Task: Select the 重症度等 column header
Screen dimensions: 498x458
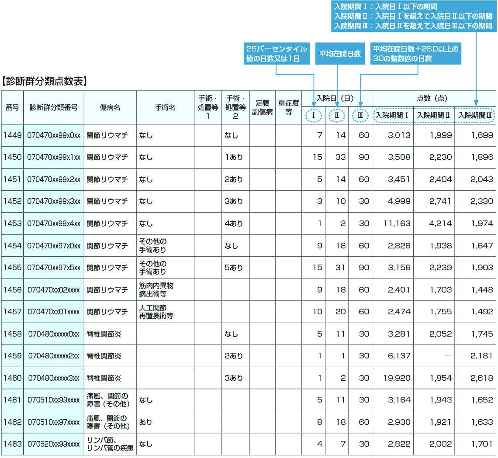Action: pos(288,107)
